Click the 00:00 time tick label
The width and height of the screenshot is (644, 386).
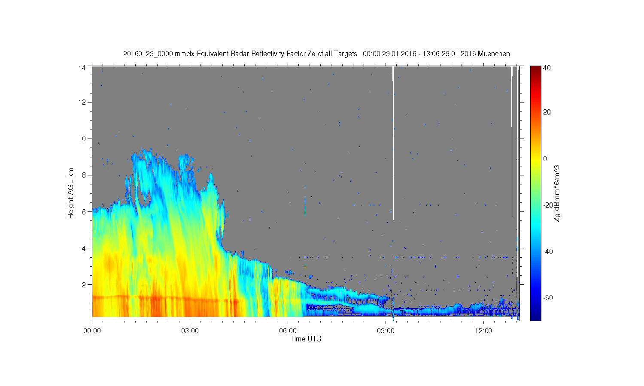pyautogui.click(x=92, y=331)
